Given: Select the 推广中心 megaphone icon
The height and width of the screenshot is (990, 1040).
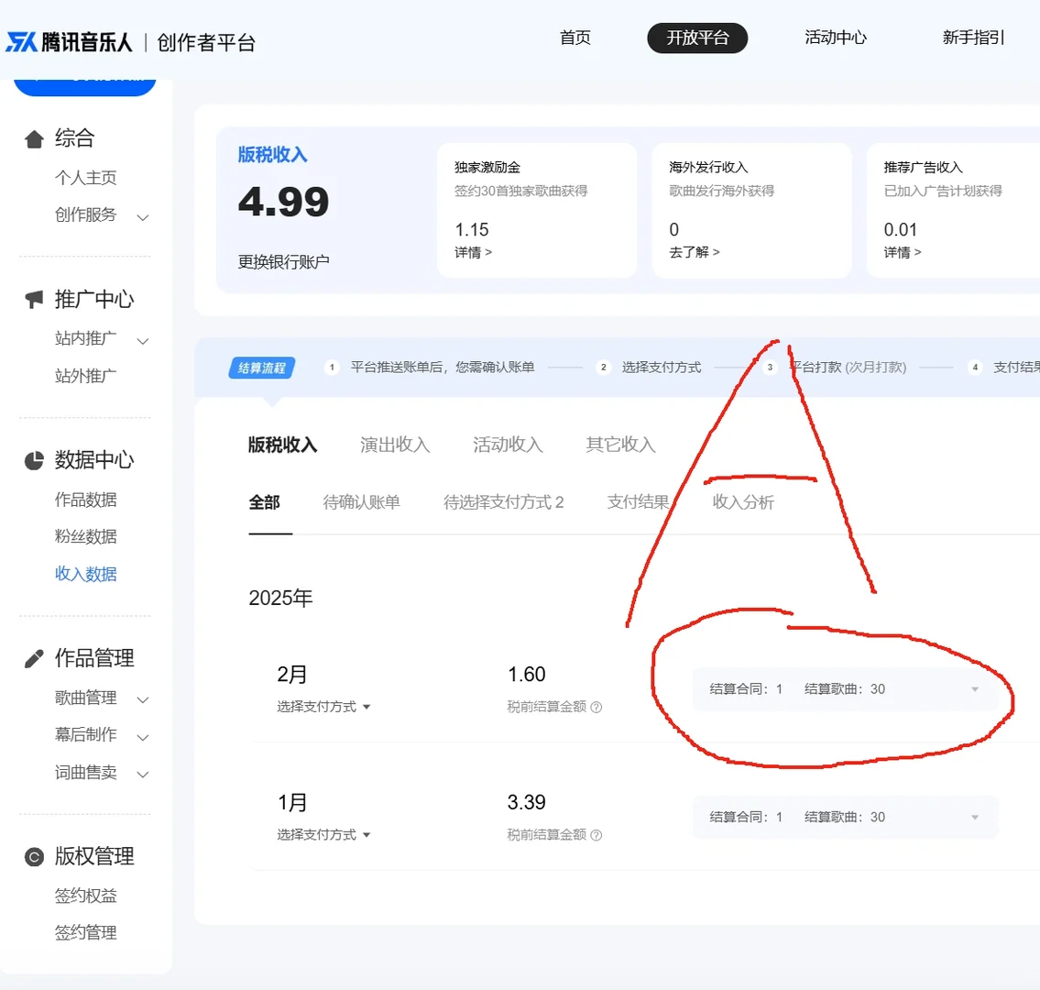Looking at the screenshot, I should (34, 298).
